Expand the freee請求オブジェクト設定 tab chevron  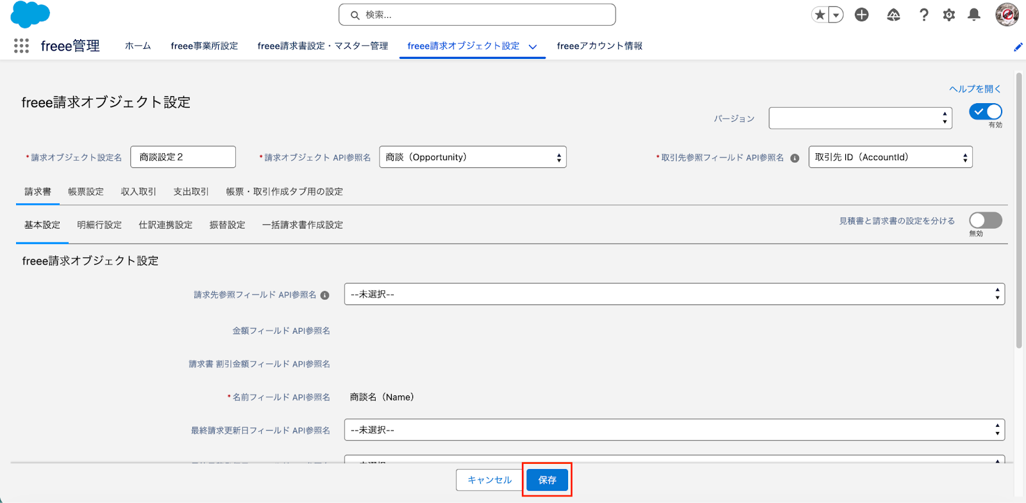533,47
